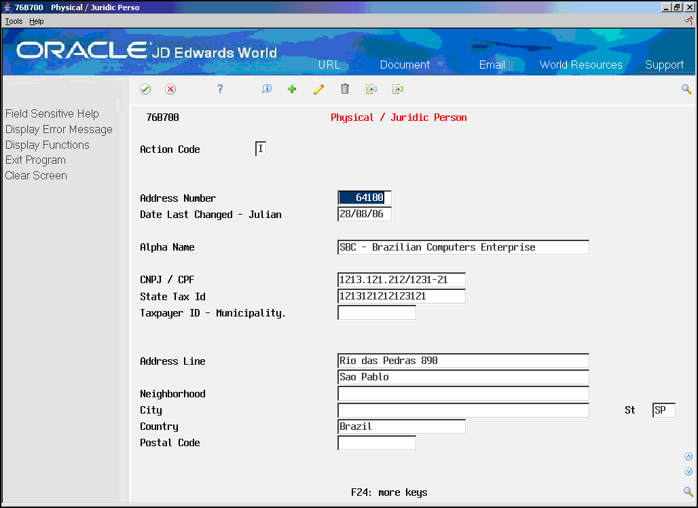Click the Country field

(401, 427)
